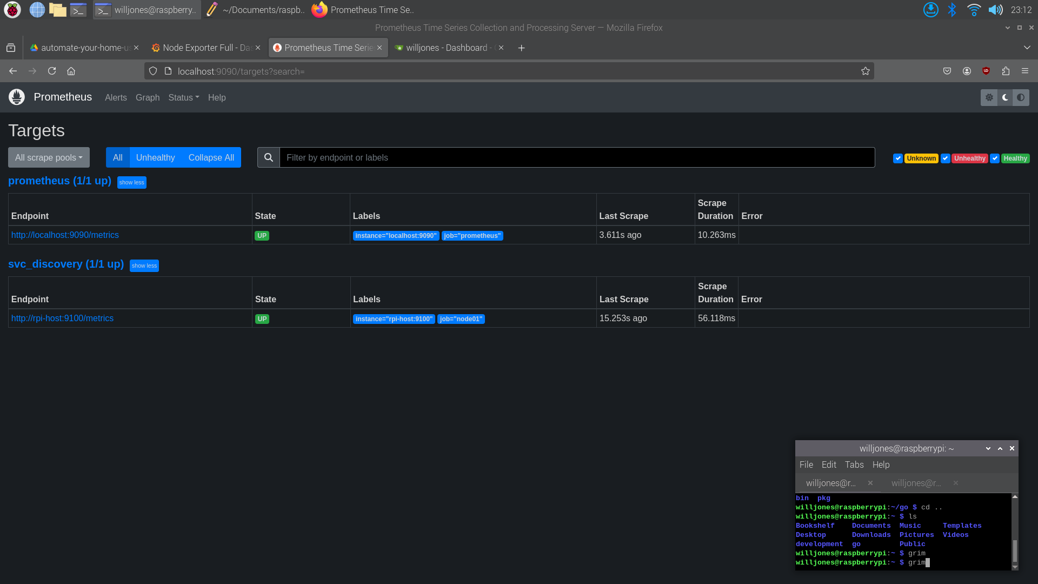The height and width of the screenshot is (584, 1038).
Task: Click the search magnifier icon beside filter
Action: 269,157
